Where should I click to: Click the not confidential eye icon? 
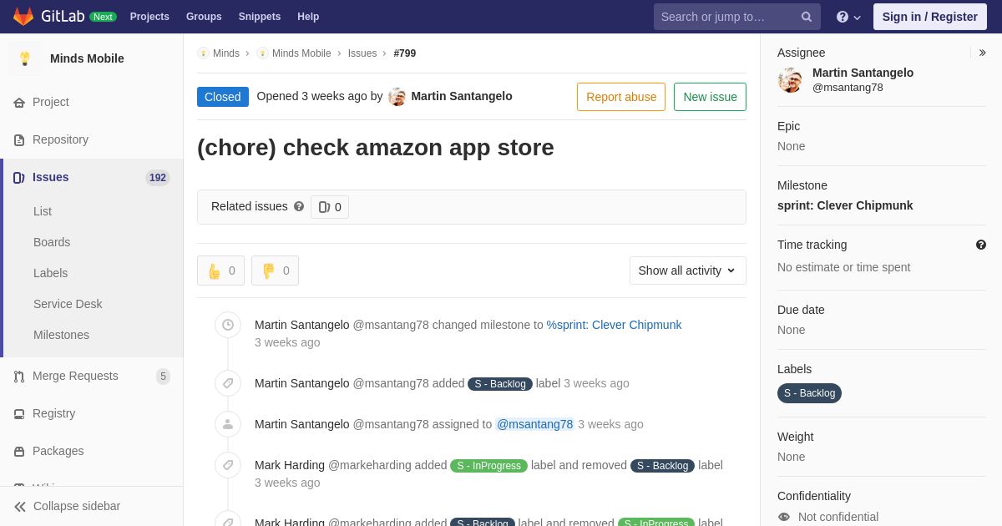point(784,517)
